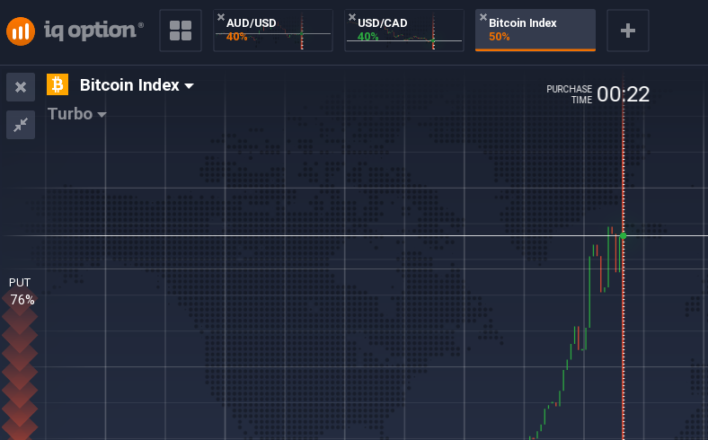Click the green current price dot
Viewport: 708px width, 440px height.
click(624, 235)
